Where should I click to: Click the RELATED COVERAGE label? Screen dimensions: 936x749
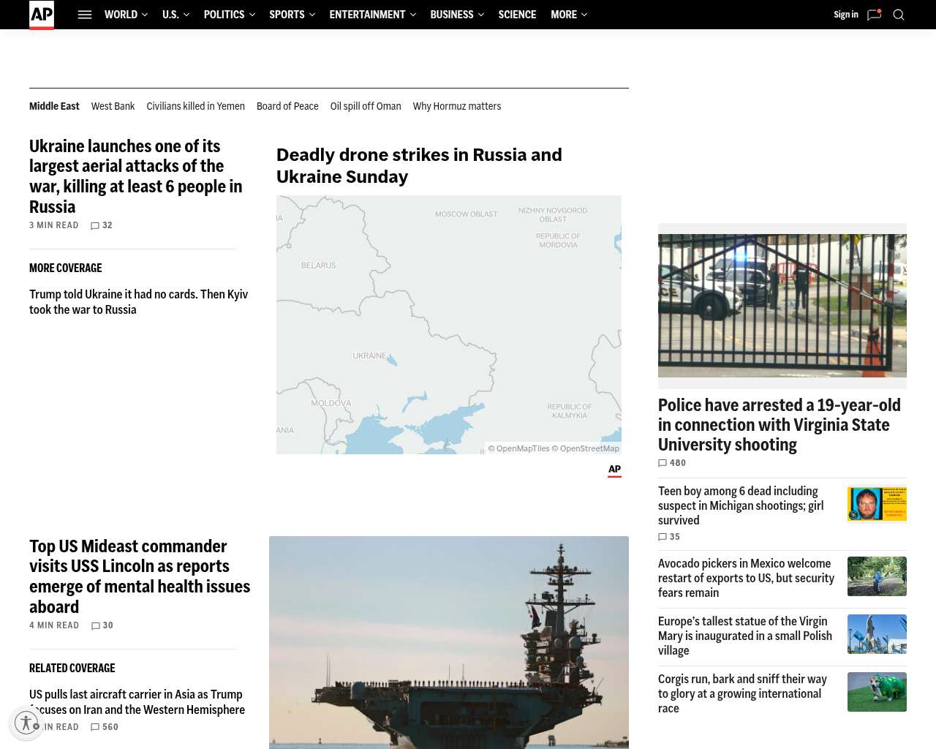[x=72, y=669]
